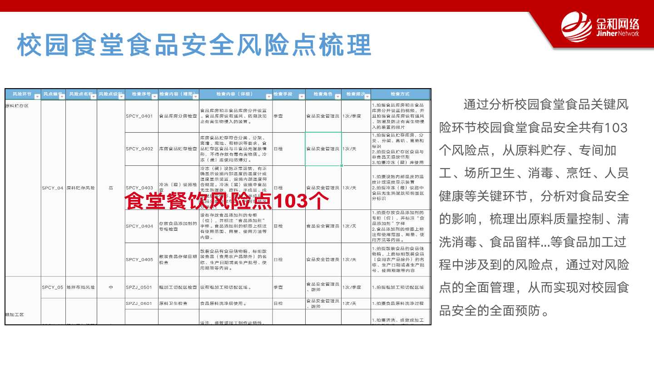This screenshot has width=654, height=368.
Task: Open the 风点编号 column filter dropdown
Action: click(62, 96)
